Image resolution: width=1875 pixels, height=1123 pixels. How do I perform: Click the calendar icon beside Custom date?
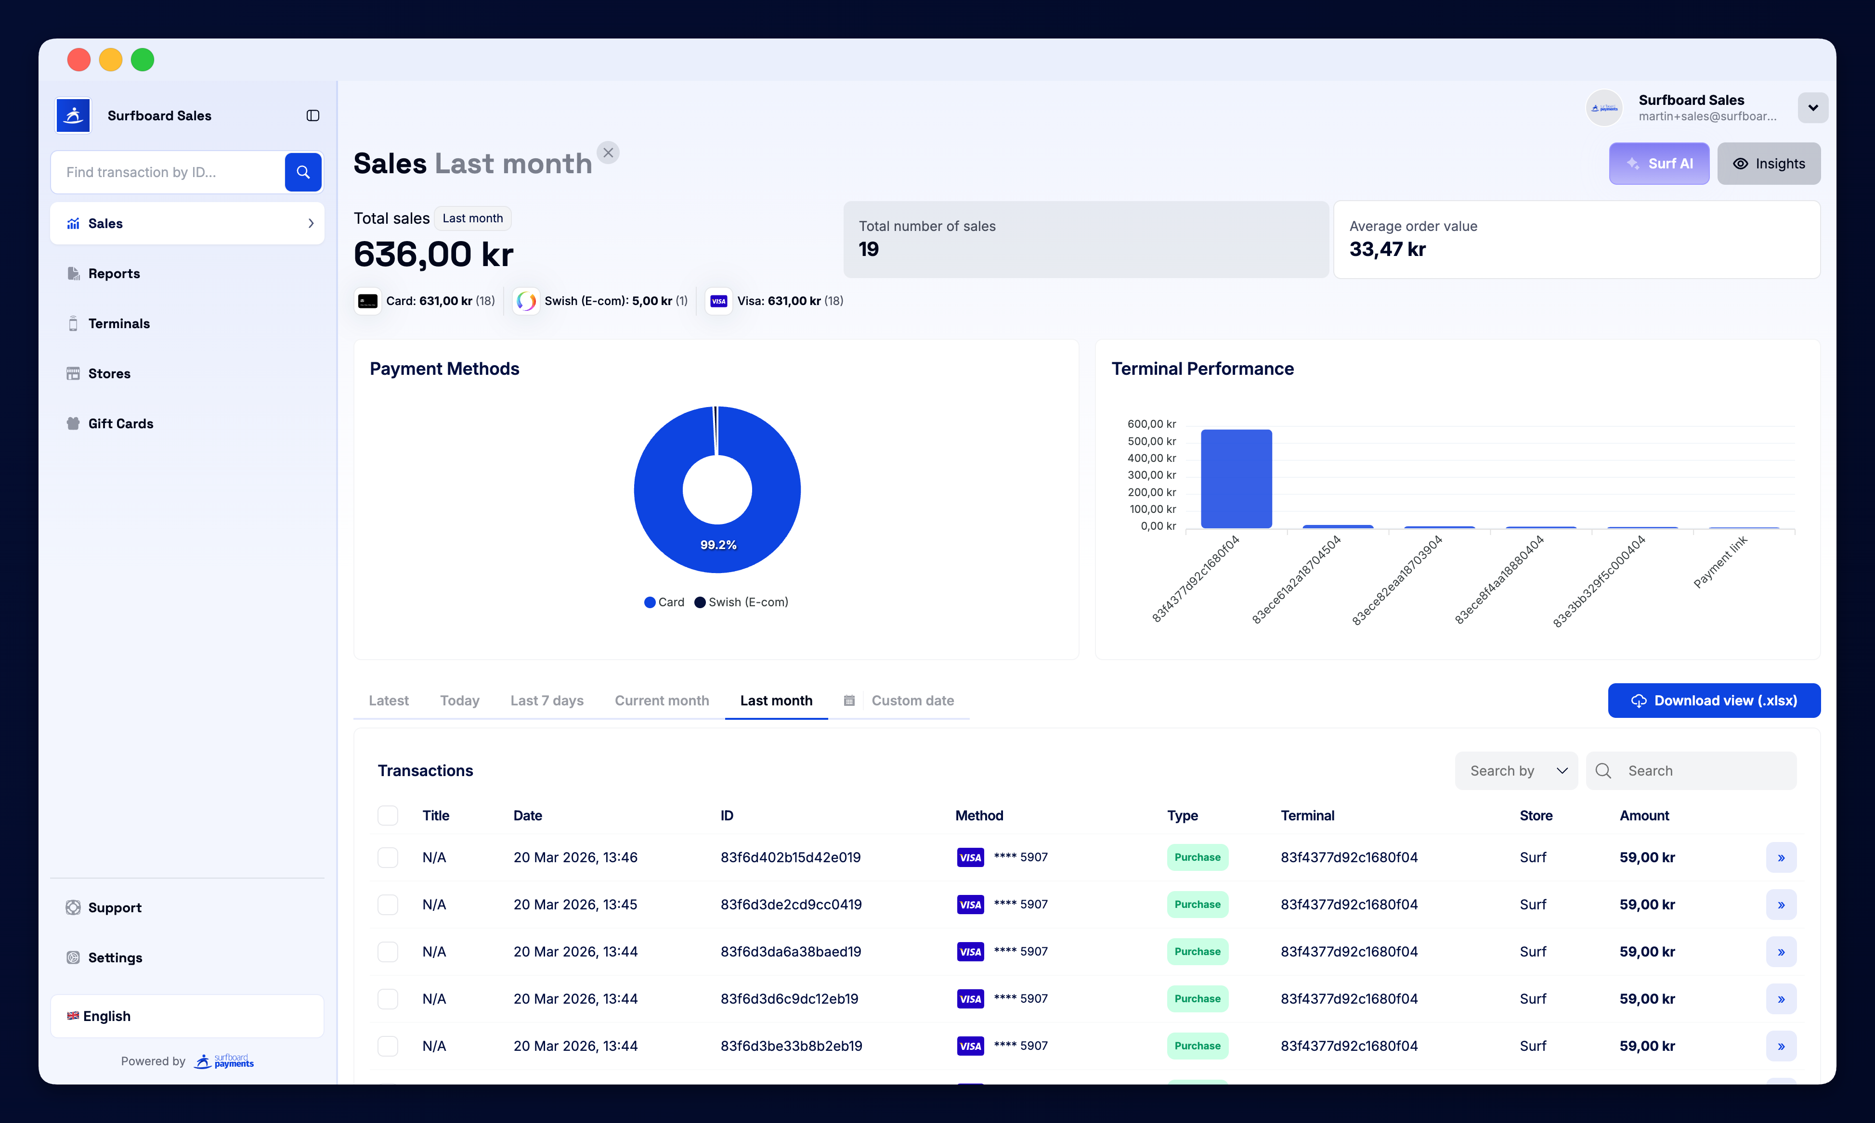[x=849, y=700]
